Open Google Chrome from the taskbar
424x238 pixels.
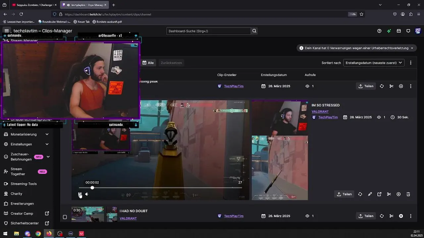click(x=38, y=234)
